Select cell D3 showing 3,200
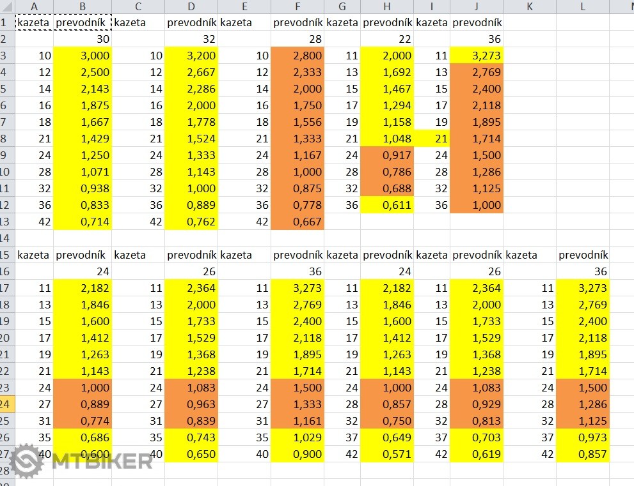Image resolution: width=634 pixels, height=486 pixels. point(191,56)
